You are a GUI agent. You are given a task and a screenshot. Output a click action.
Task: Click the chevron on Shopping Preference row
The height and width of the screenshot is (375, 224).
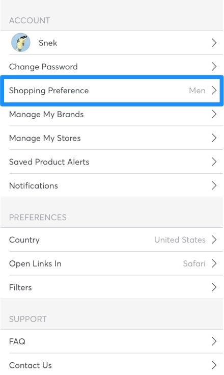tap(214, 90)
